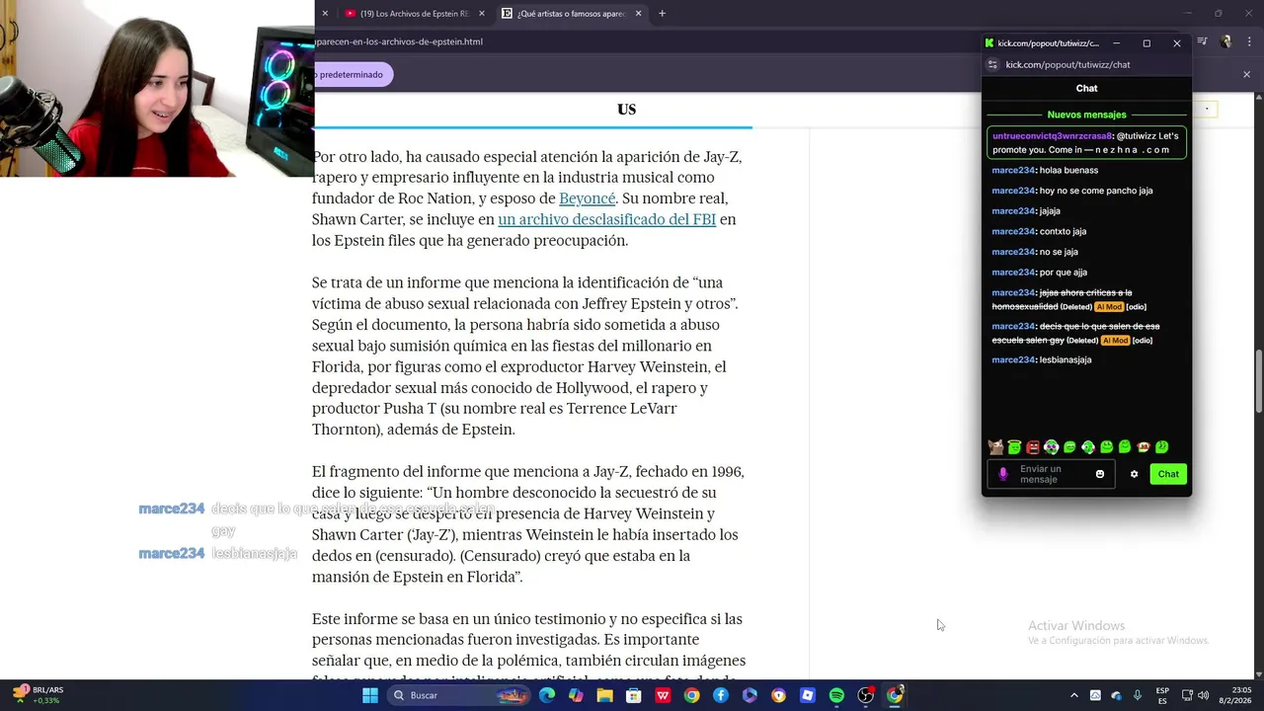Open Spotify from the taskbar
The height and width of the screenshot is (711, 1264).
[836, 695]
